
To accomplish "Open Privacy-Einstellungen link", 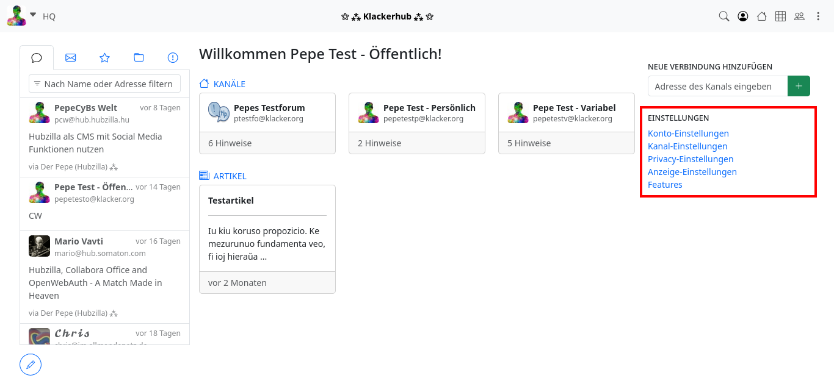I will point(690,159).
